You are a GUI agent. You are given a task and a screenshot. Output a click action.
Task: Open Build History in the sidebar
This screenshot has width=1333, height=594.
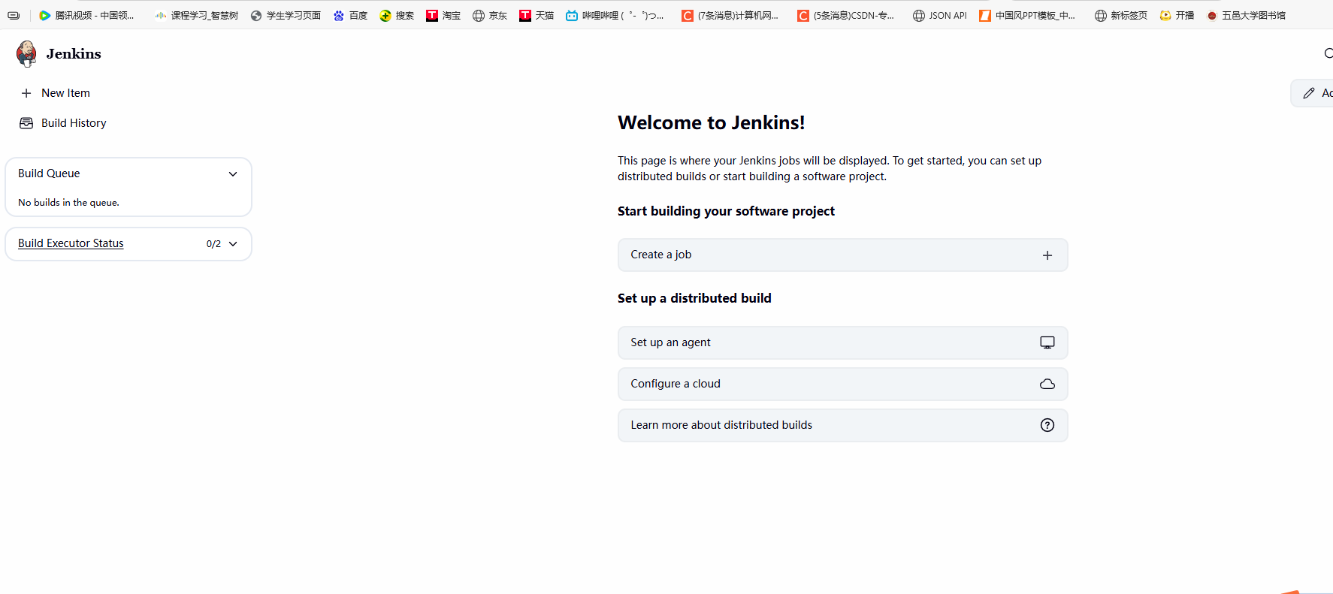[x=74, y=123]
